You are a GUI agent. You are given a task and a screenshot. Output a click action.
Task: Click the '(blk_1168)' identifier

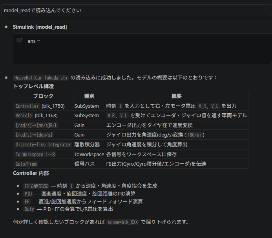[x=46, y=115]
